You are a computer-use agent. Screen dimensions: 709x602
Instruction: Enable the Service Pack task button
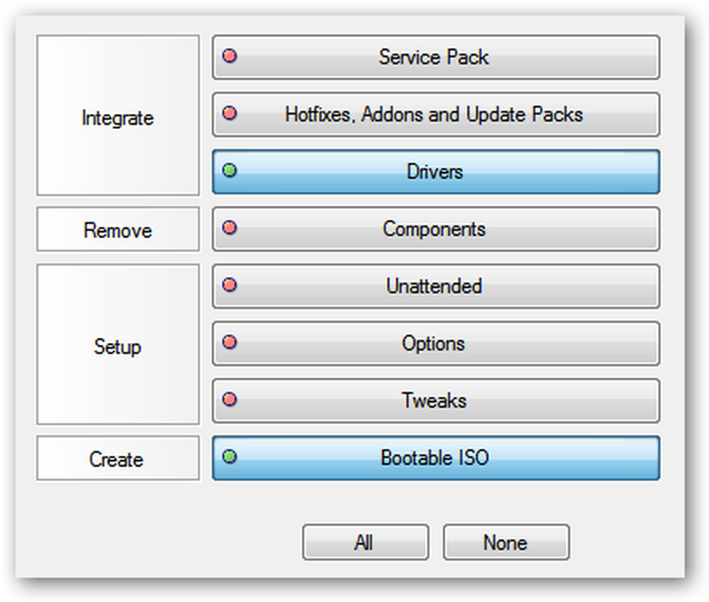(436, 57)
